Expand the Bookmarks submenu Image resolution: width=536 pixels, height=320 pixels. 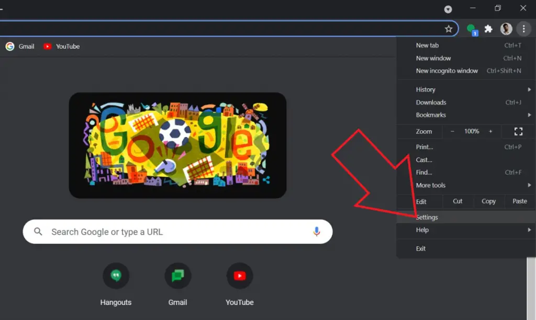point(466,115)
